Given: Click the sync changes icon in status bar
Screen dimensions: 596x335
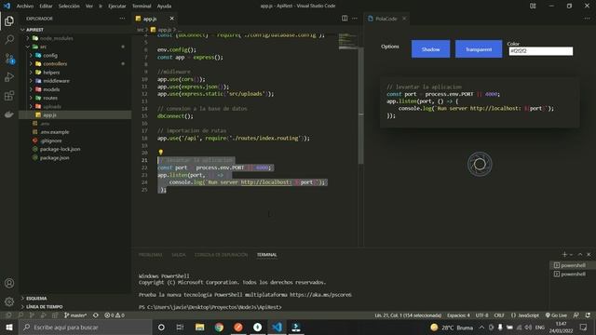Looking at the screenshot, I should tap(96, 315).
